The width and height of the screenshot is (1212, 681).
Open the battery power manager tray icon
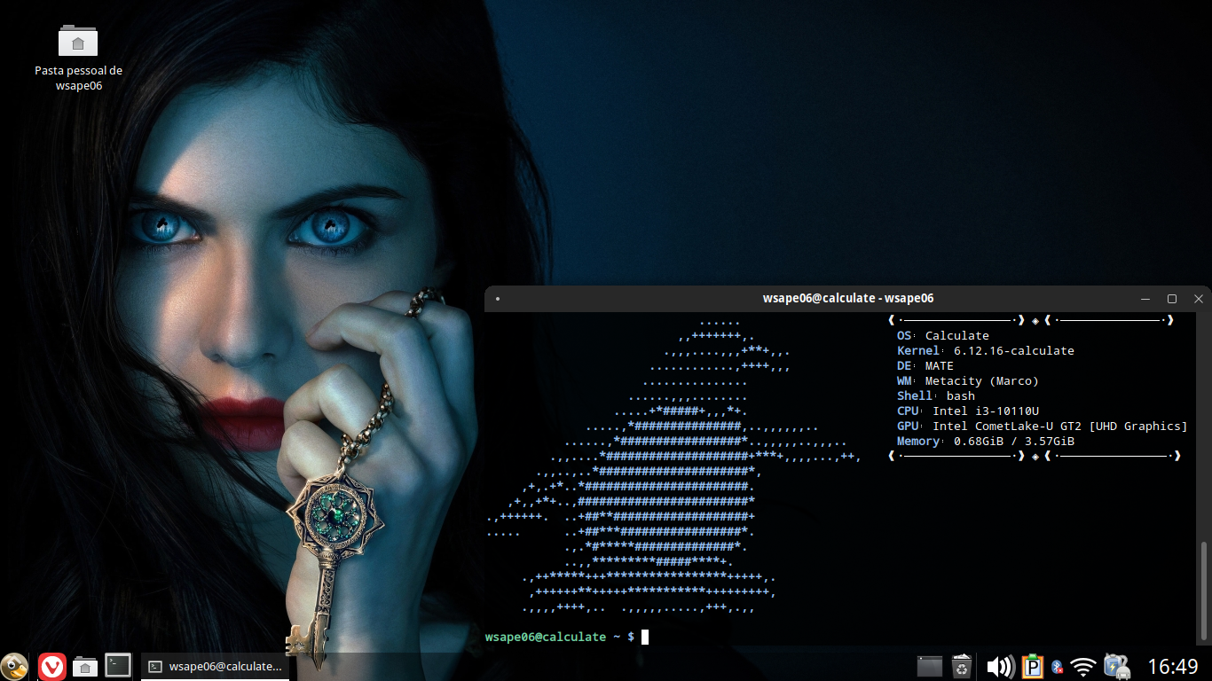pos(1115,666)
